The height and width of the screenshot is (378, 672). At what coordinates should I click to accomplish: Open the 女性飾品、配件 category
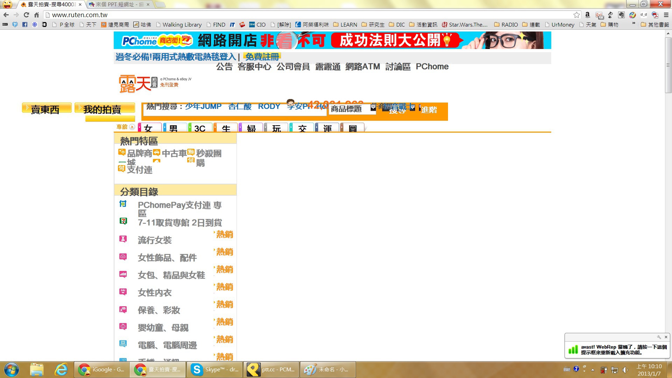pos(167,258)
